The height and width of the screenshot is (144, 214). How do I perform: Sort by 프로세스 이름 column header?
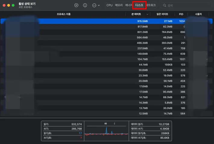pos(64,14)
